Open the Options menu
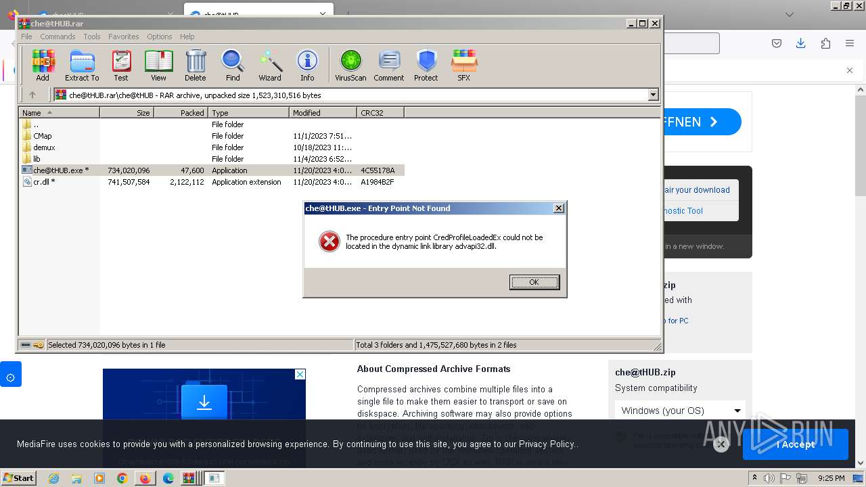The width and height of the screenshot is (866, 487). tap(160, 37)
